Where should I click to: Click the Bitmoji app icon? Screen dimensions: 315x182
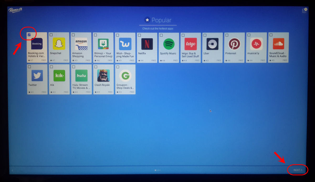[x=103, y=44]
